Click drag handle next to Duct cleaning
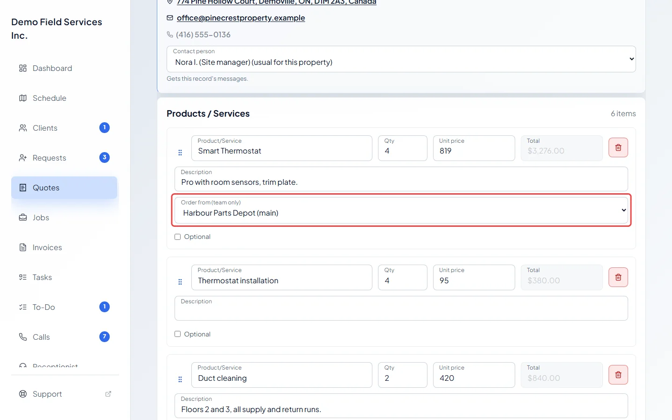 click(180, 379)
